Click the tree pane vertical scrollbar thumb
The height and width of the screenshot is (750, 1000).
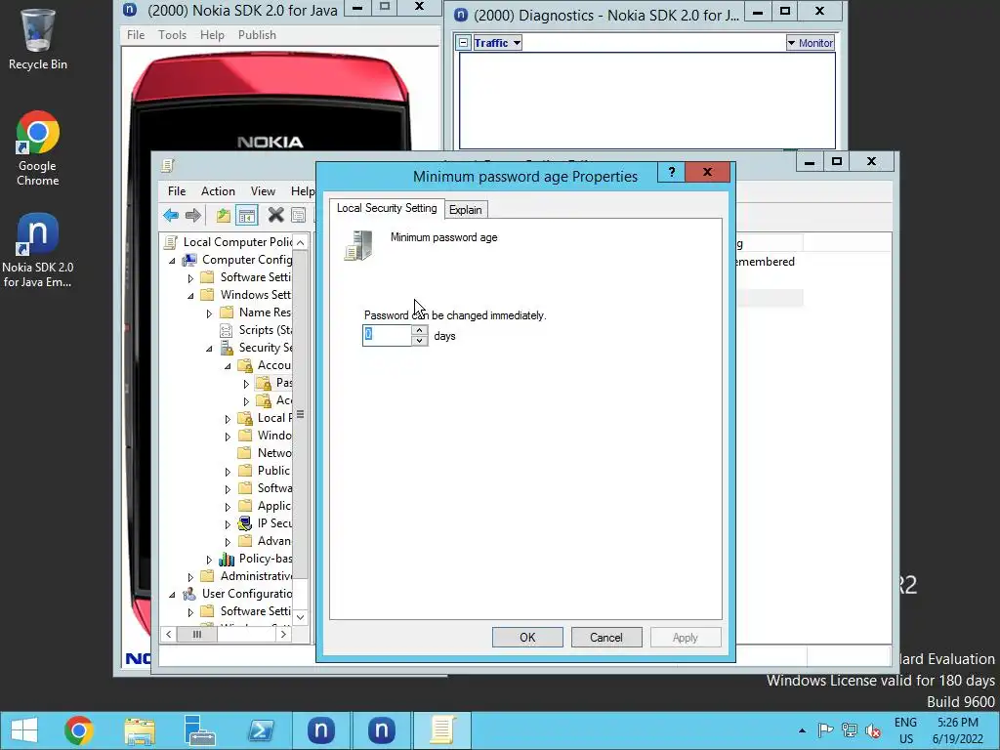coord(301,414)
